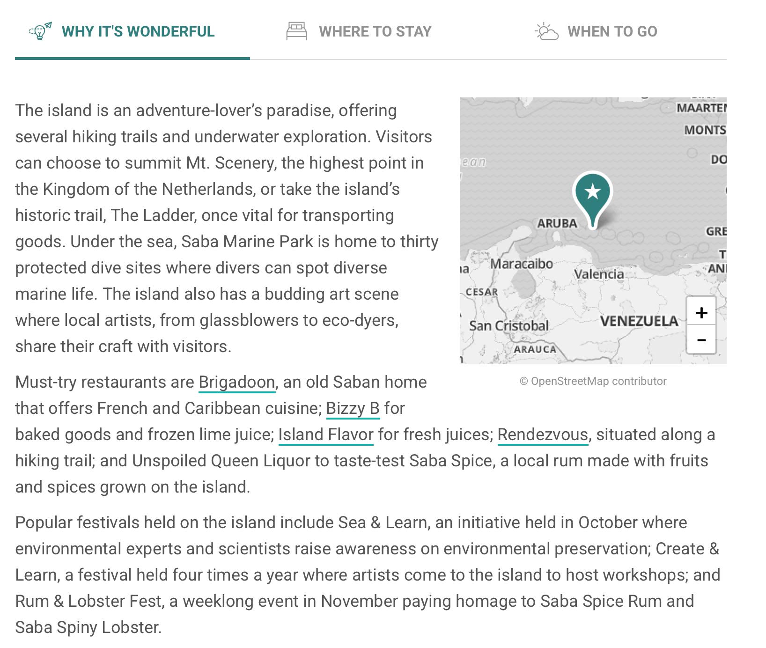Viewport: 766px width, 648px height.
Task: Zoom out on the map with minus button
Action: pyautogui.click(x=701, y=339)
